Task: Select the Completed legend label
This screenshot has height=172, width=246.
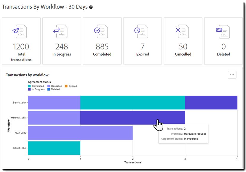Action: point(38,86)
